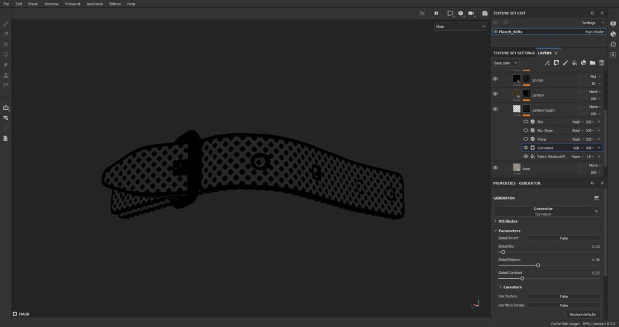
Task: Toggle visibility of the Blur Slope effect
Action: coord(526,130)
